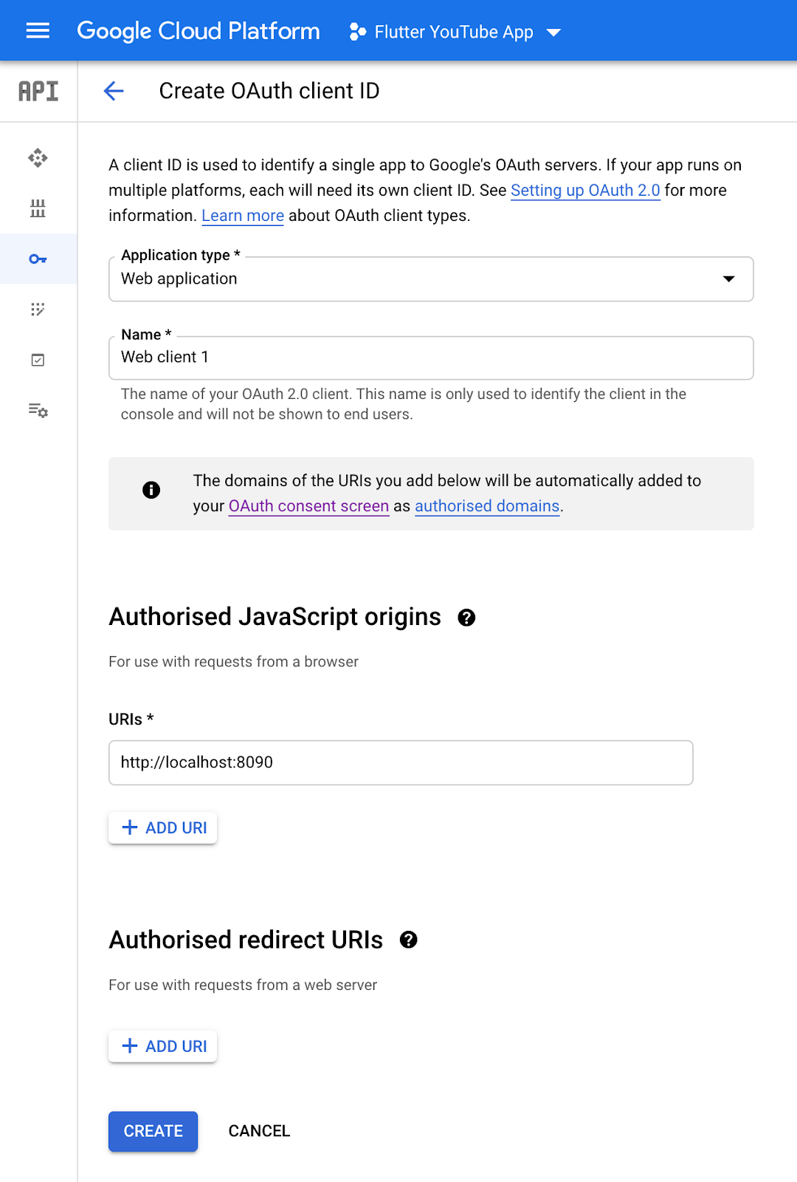Open the Page usage agreements icon
Viewport: 797px width, 1182px height.
[x=38, y=410]
